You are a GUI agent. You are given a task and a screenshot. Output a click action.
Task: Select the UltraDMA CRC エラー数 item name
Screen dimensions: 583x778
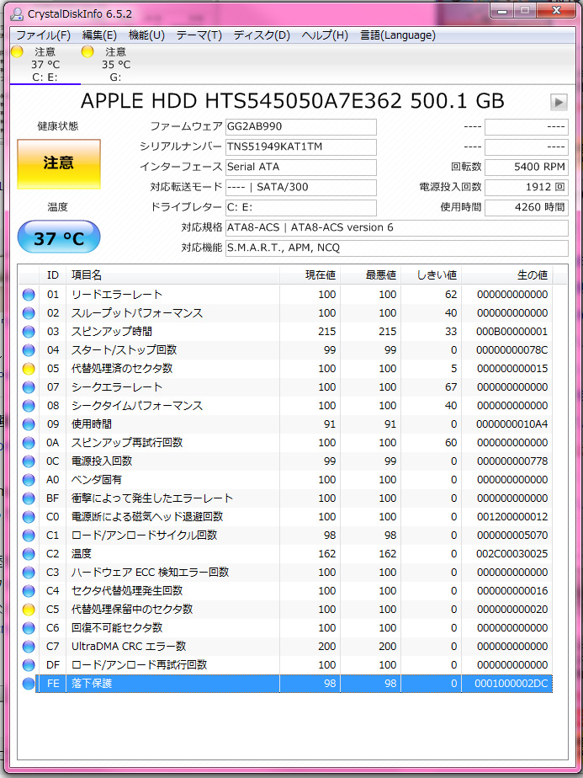129,647
